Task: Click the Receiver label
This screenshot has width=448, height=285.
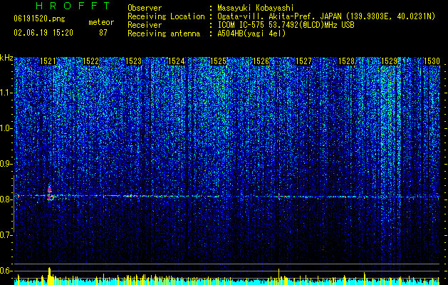Action: pos(145,25)
